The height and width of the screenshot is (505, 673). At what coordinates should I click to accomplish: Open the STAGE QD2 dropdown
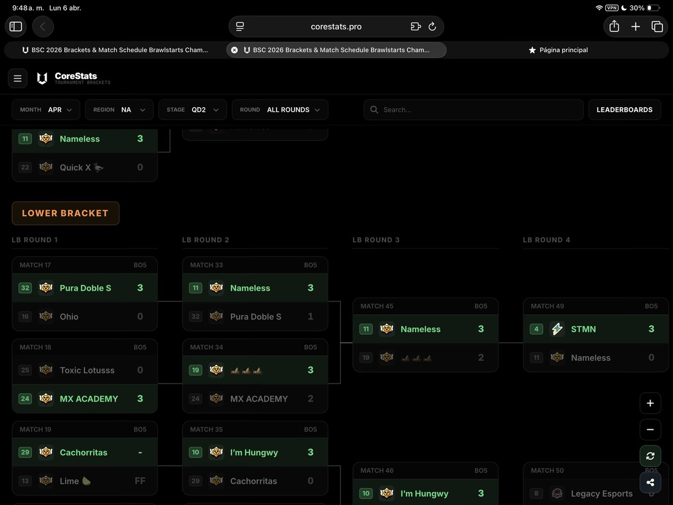(x=193, y=110)
